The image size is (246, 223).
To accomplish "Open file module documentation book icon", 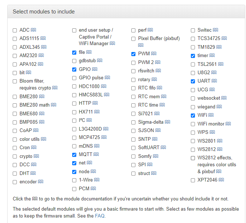I will click(89, 52).
